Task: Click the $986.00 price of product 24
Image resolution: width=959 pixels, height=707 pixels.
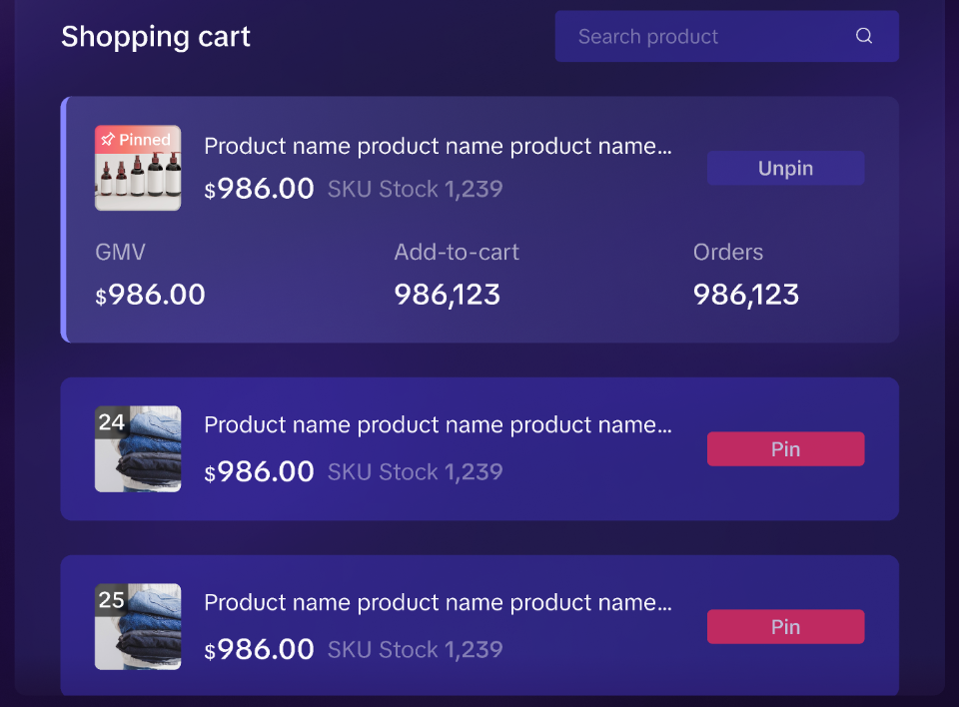Action: [x=260, y=471]
